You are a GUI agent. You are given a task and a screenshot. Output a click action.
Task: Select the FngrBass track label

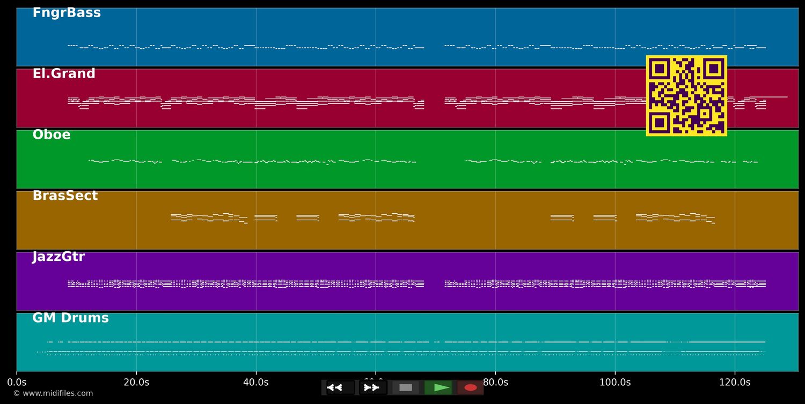pyautogui.click(x=67, y=13)
